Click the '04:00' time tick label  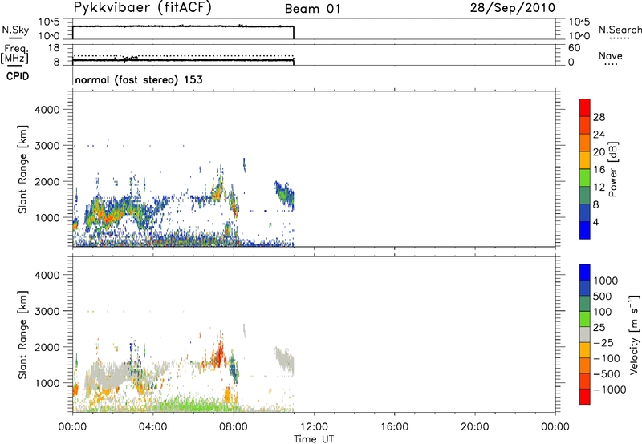152,427
